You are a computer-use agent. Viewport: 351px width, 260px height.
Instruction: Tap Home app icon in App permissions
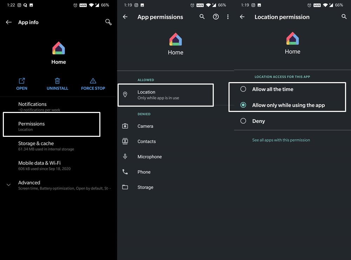tap(175, 39)
